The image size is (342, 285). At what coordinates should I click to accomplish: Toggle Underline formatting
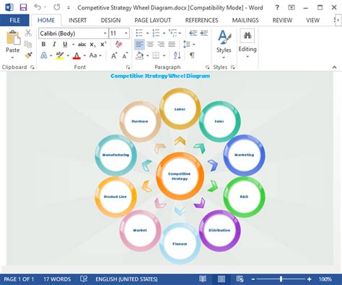coord(65,45)
